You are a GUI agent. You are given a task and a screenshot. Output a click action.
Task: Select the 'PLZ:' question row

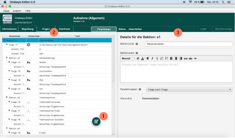[57, 80]
